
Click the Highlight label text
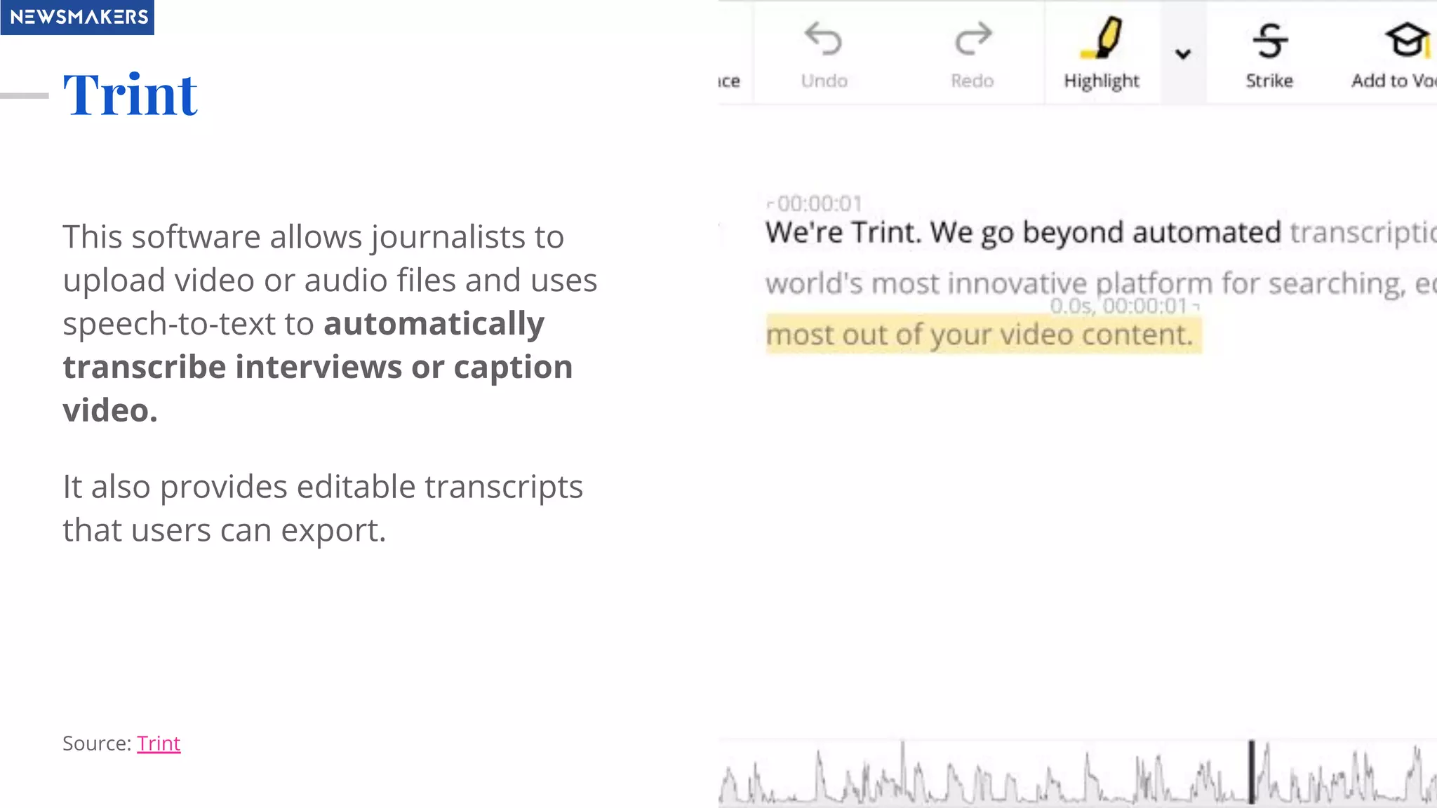coord(1102,82)
